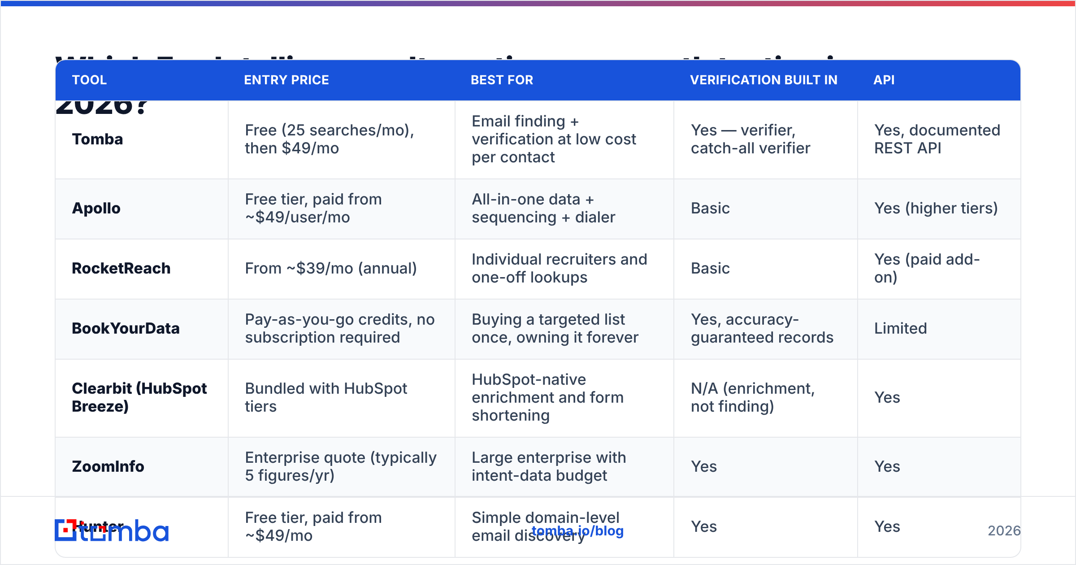
Task: Click 'Bundled with HubSpot tiers' cell
Action: [x=342, y=398]
